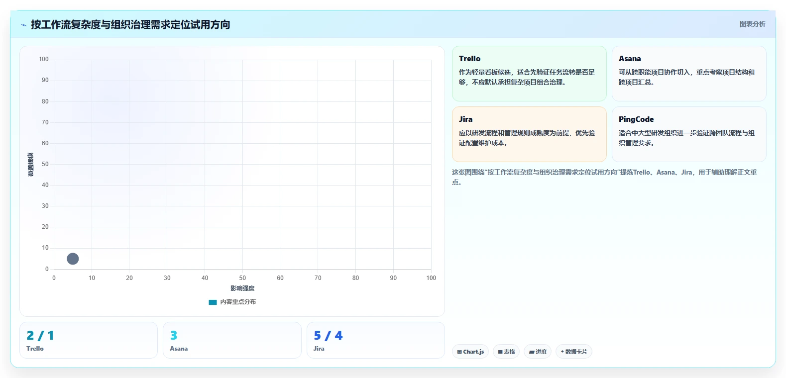Toggle the 内容重点分布 legend color box
786x378 pixels.
213,302
